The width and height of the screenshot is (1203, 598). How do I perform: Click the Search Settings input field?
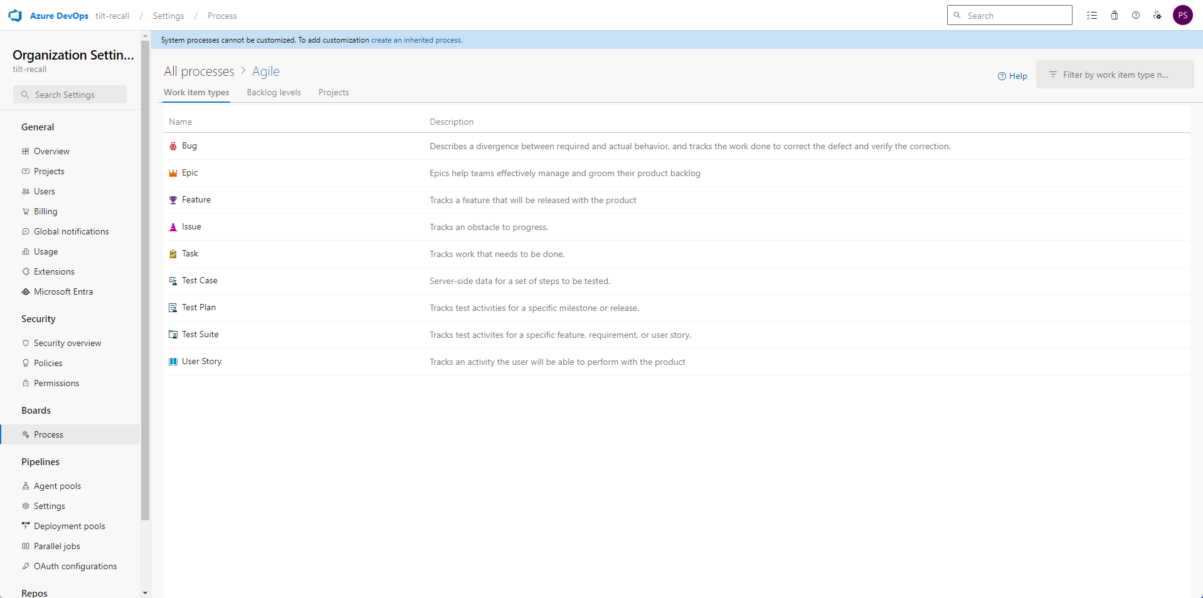click(70, 94)
